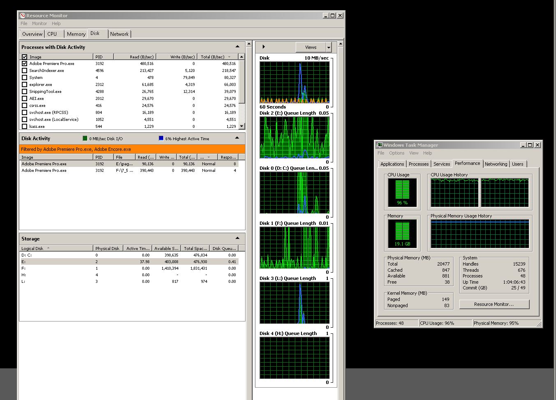Image resolution: width=556 pixels, height=400 pixels.
Task: Sort Storage by Logical Disk column
Action: 56,248
